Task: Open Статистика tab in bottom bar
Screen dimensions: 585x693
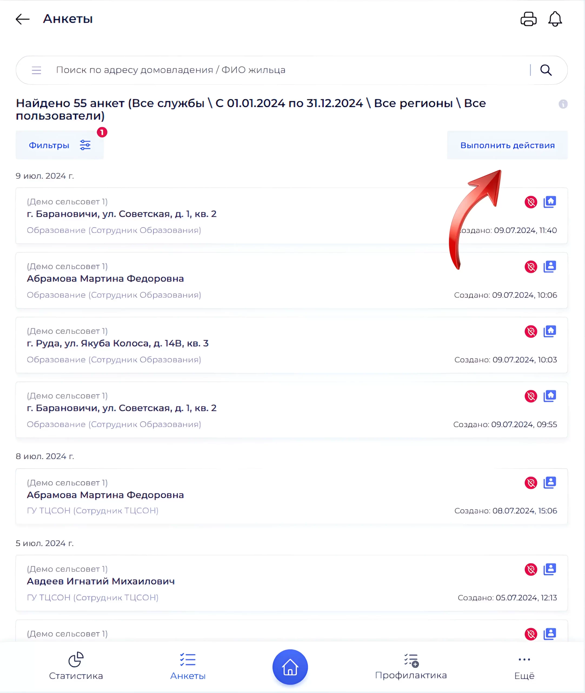Action: 76,666
